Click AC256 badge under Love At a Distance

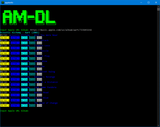tap(24, 85)
